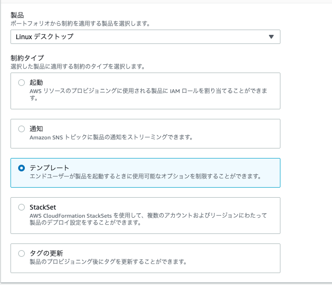The height and width of the screenshot is (285, 332).
Task: Click the エンドユーザー template description text
Action: (x=146, y=176)
